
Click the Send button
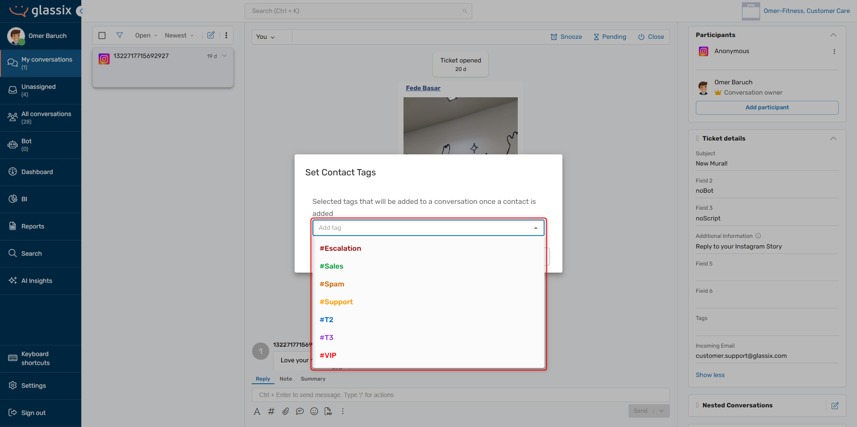(641, 411)
